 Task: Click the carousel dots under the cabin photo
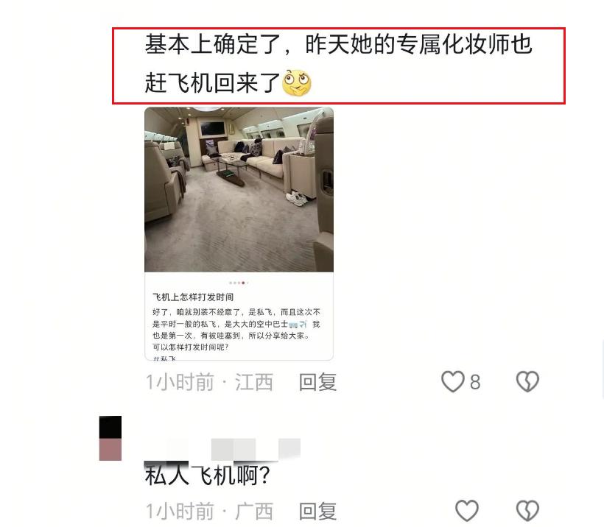239,283
